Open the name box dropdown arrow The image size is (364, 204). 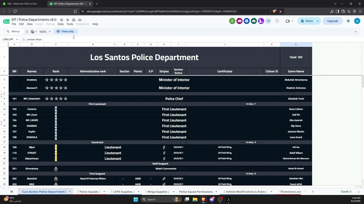[17, 39]
